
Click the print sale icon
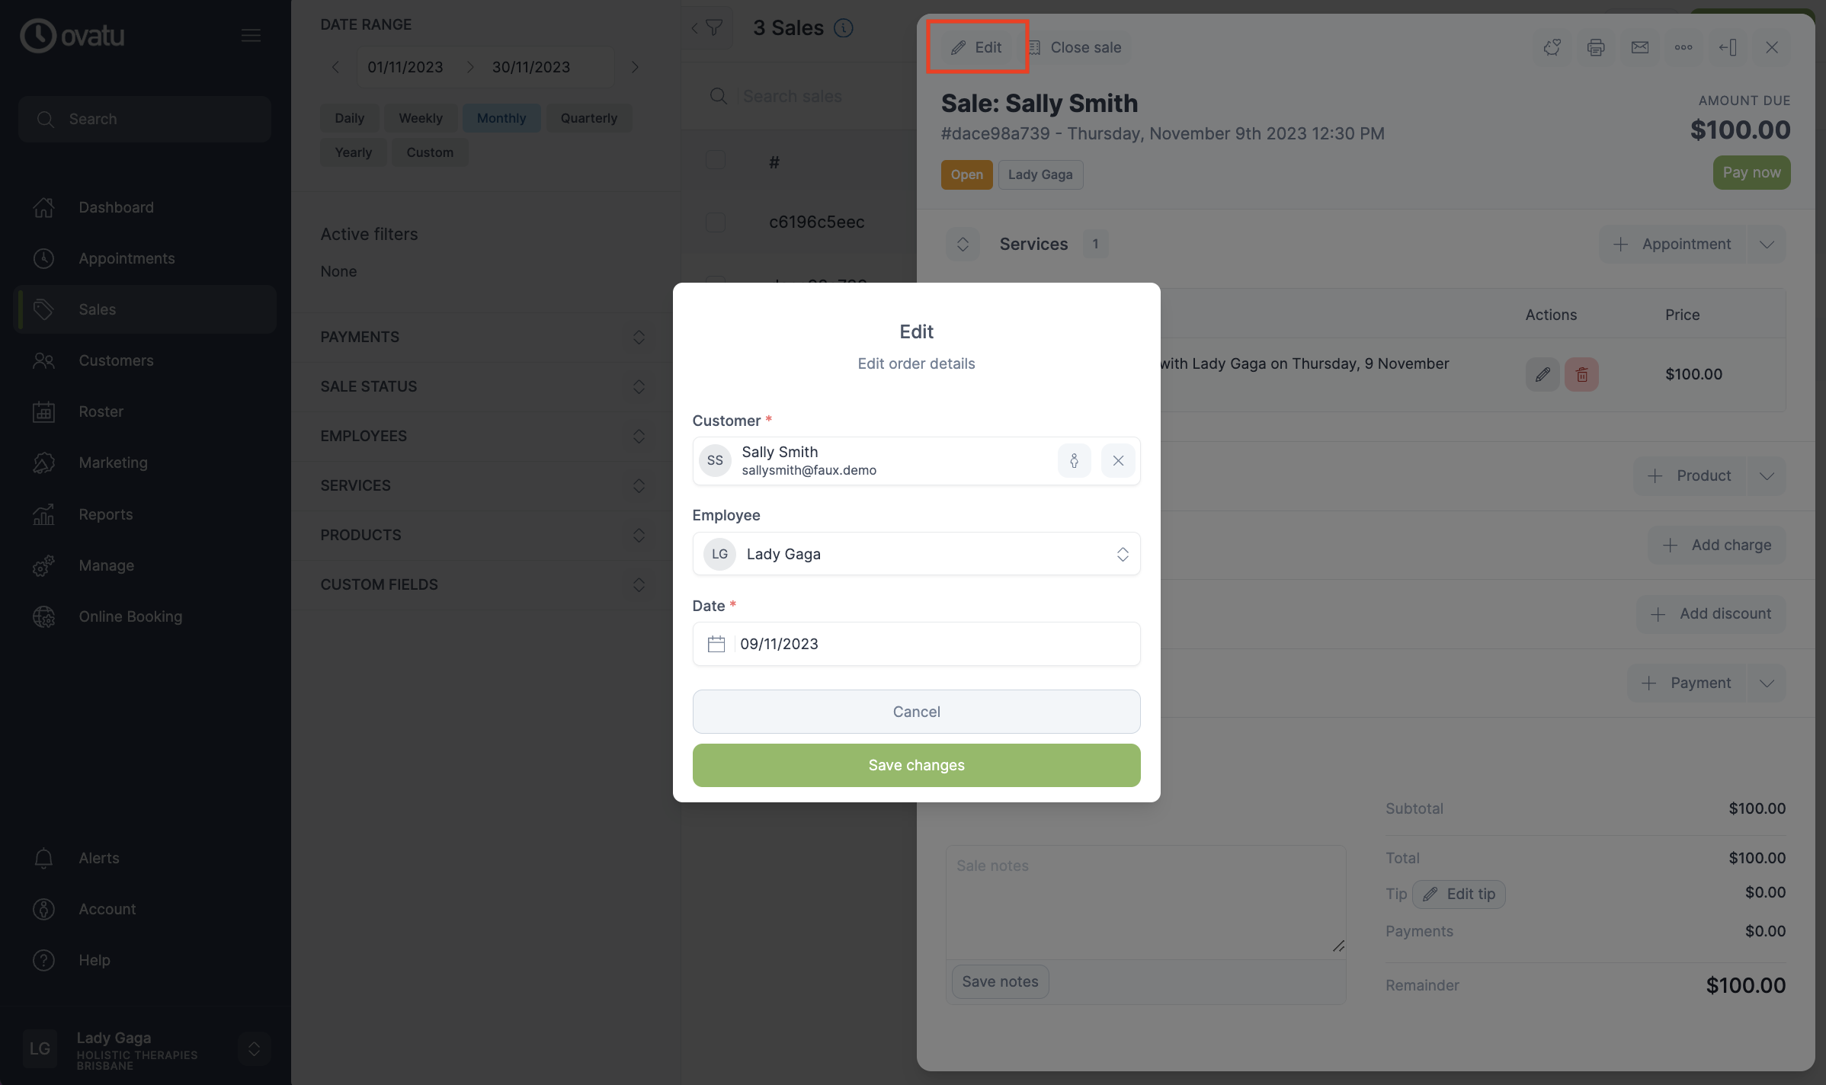[x=1596, y=47]
